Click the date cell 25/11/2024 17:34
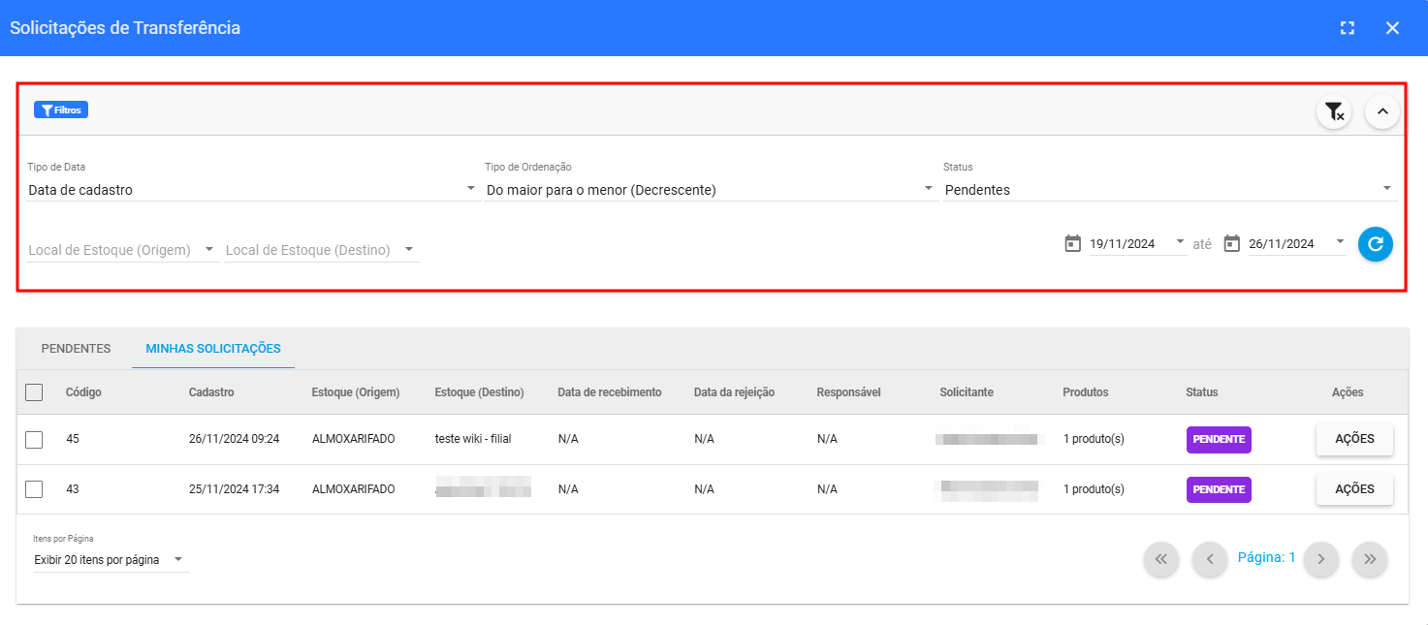 pyautogui.click(x=235, y=489)
